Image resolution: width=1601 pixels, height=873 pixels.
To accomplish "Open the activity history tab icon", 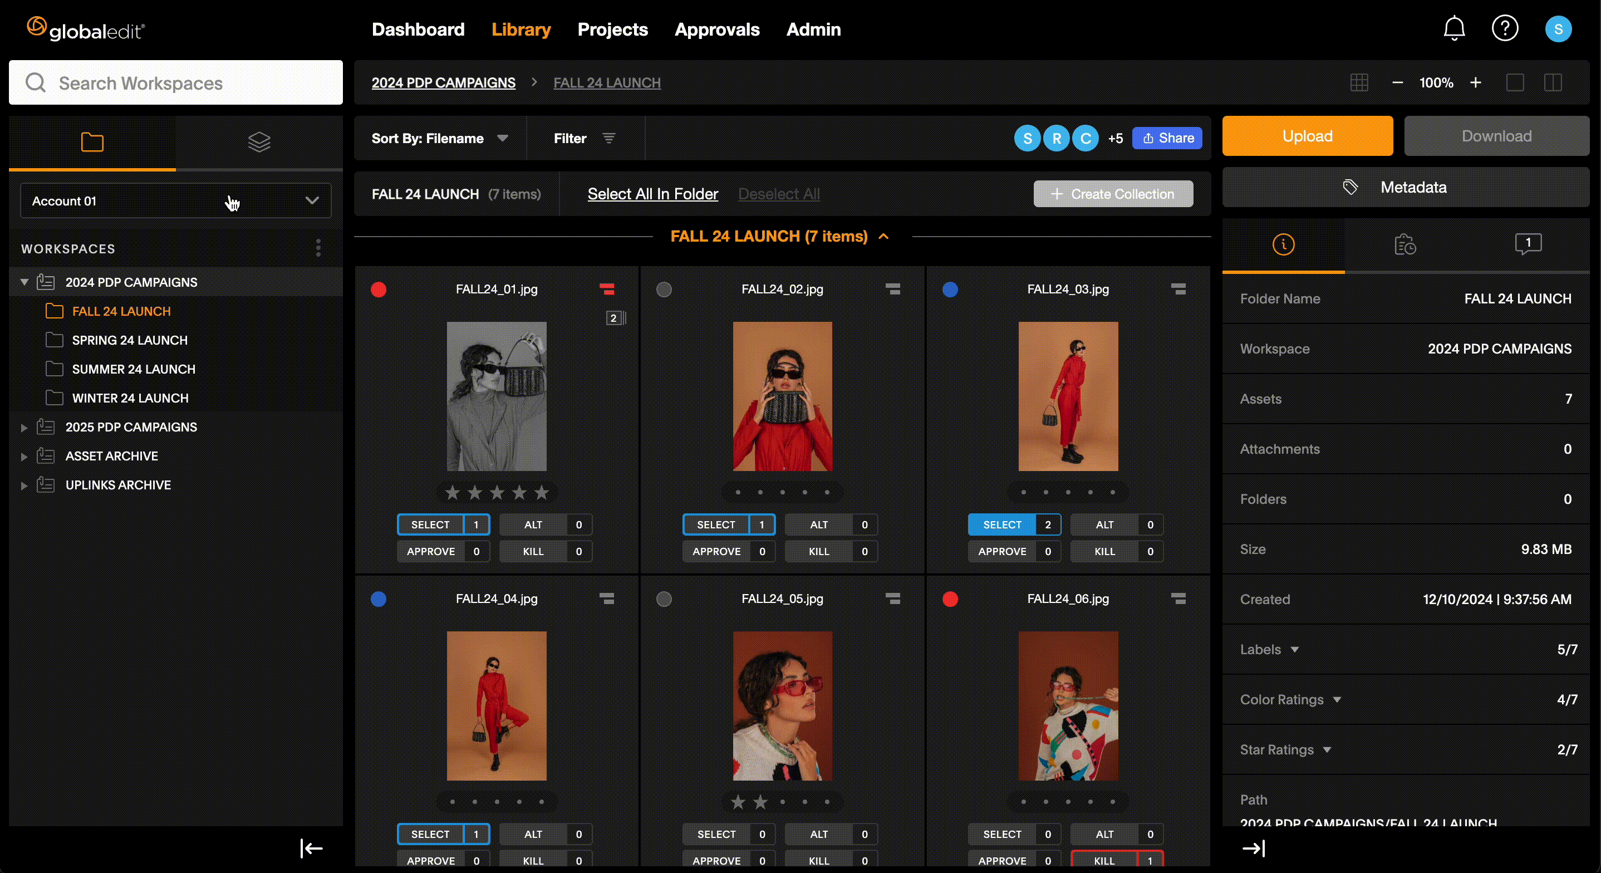I will (x=1404, y=244).
